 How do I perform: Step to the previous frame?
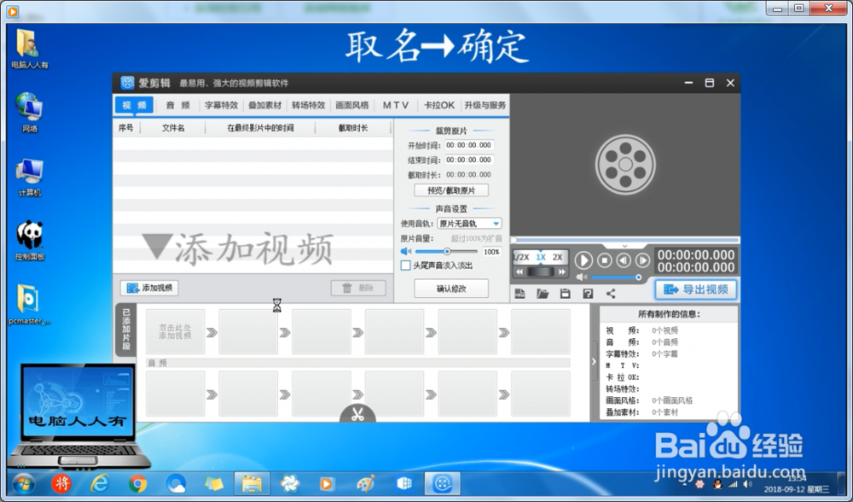pyautogui.click(x=624, y=260)
